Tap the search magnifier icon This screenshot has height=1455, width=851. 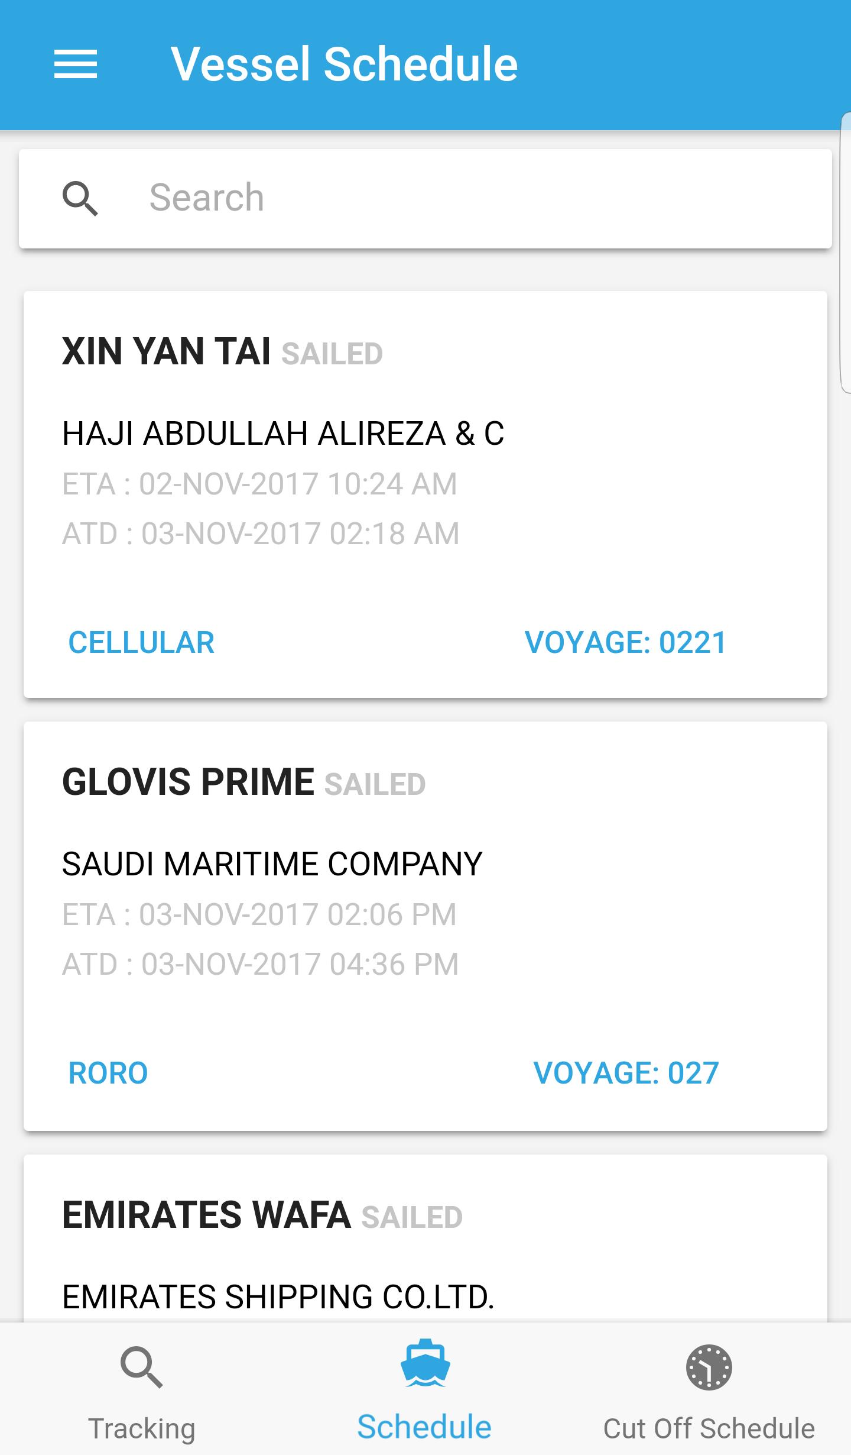tap(80, 199)
